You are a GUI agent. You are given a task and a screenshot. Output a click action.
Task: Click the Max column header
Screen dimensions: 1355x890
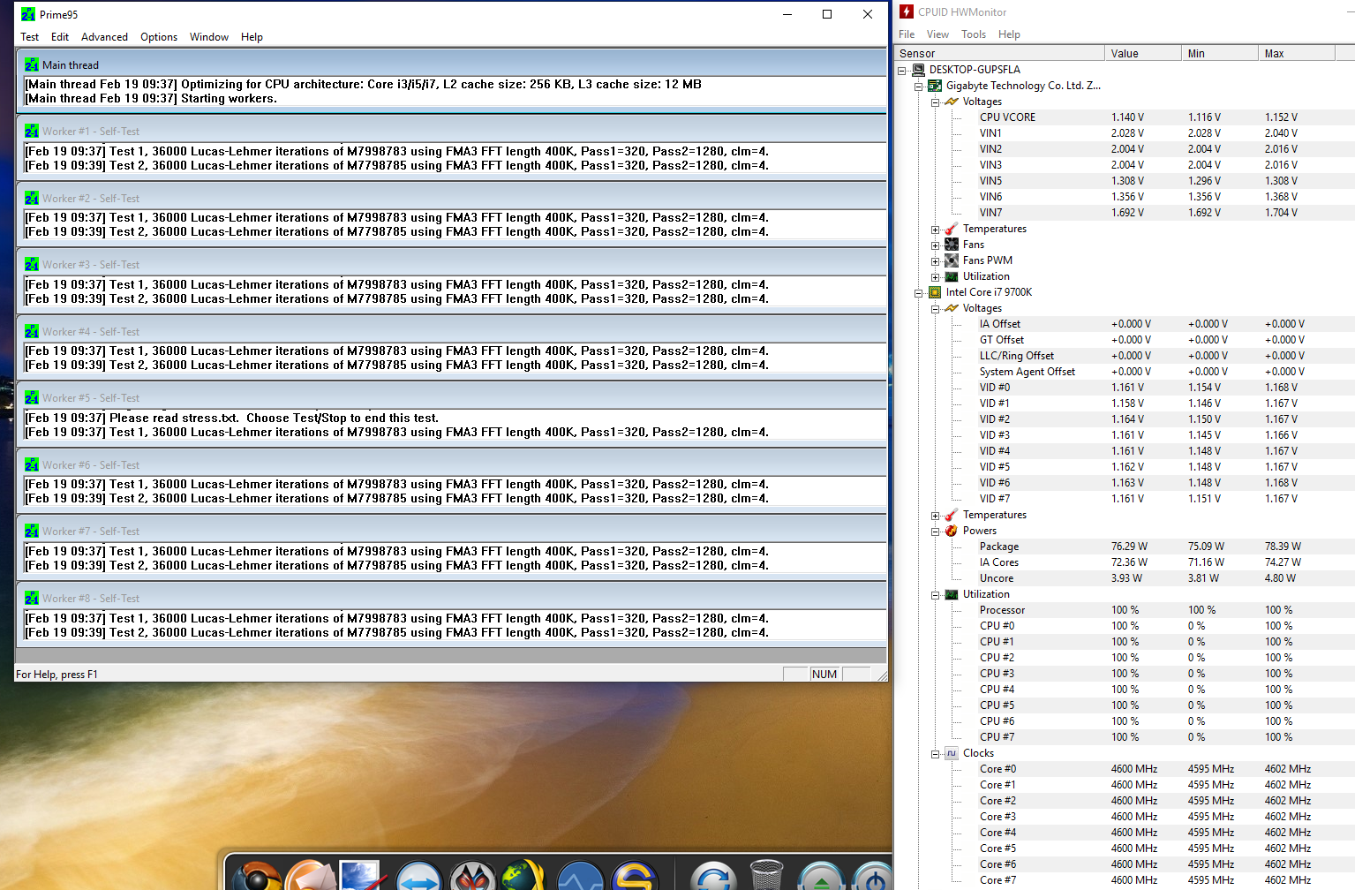[1296, 54]
